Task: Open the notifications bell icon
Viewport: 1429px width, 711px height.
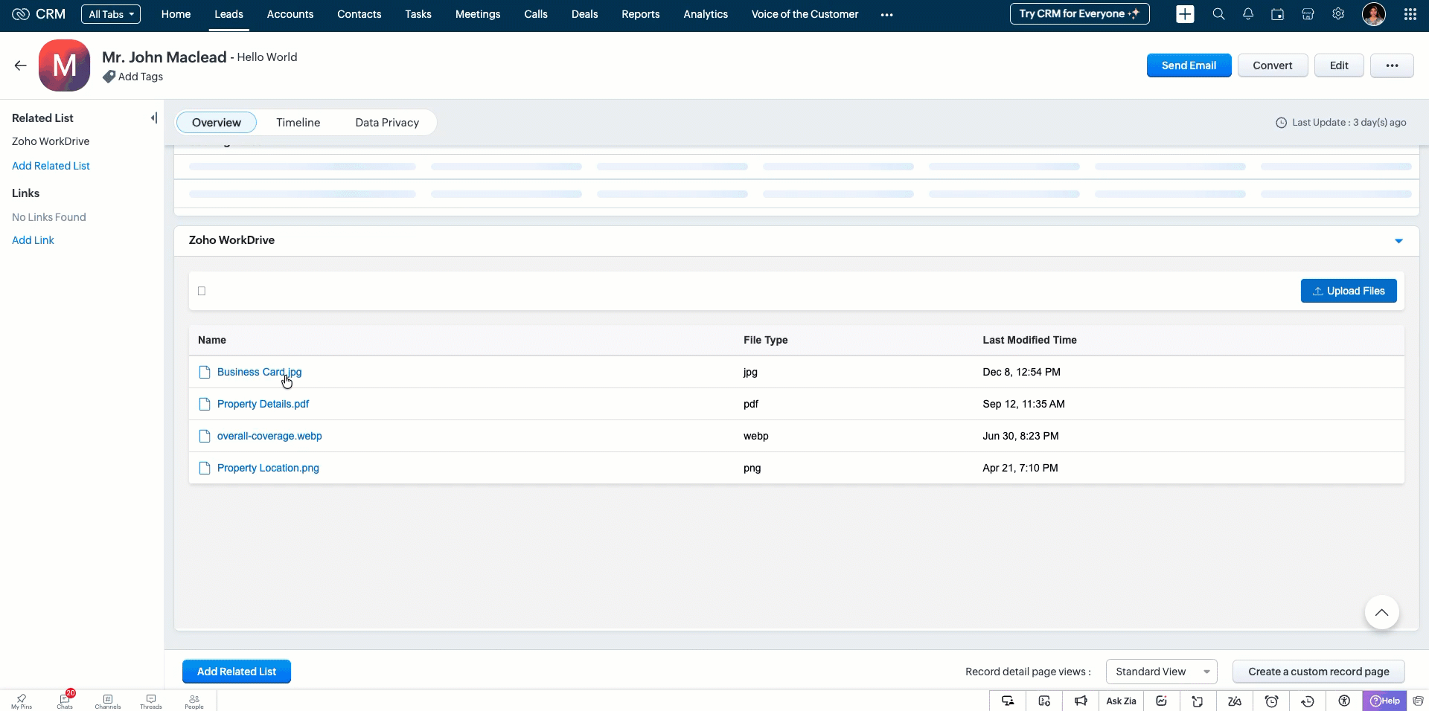Action: 1248,14
